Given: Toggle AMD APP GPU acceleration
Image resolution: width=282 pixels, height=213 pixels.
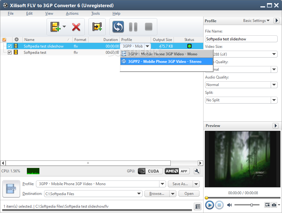Looking at the screenshot, I should point(177,171).
